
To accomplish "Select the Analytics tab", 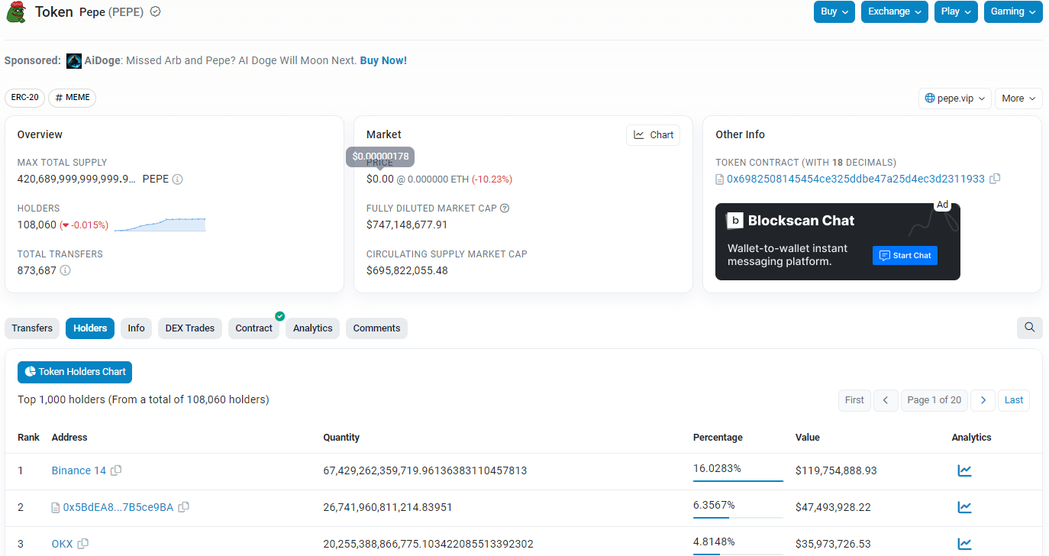I will coord(312,328).
